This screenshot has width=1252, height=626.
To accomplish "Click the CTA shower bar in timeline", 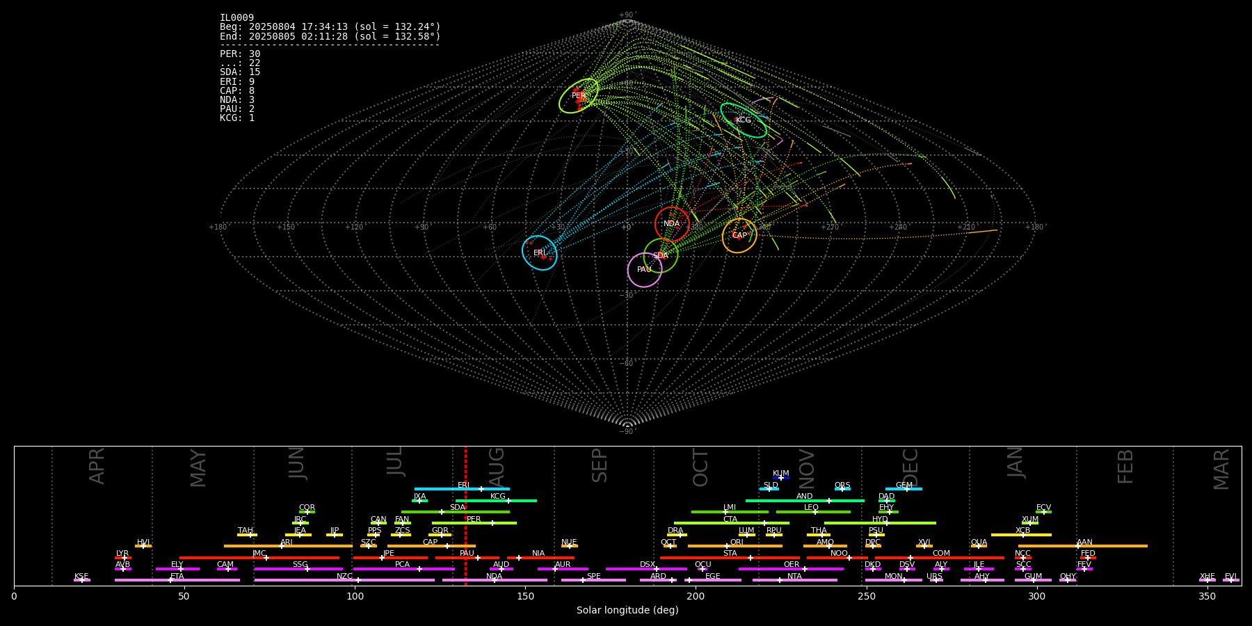I will coord(732,523).
